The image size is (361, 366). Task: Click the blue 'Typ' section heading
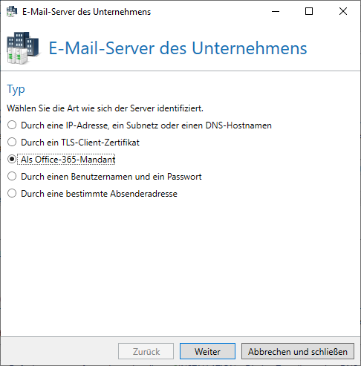tap(16, 90)
